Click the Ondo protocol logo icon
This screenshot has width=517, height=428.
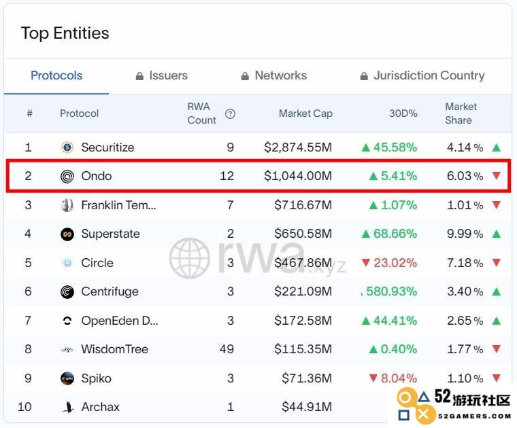click(x=67, y=177)
